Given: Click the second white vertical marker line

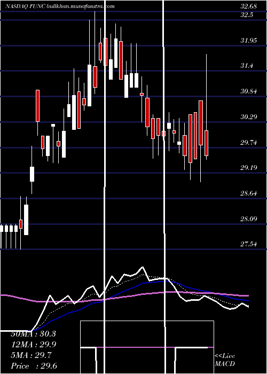Looking at the screenshot, I should (164, 187).
